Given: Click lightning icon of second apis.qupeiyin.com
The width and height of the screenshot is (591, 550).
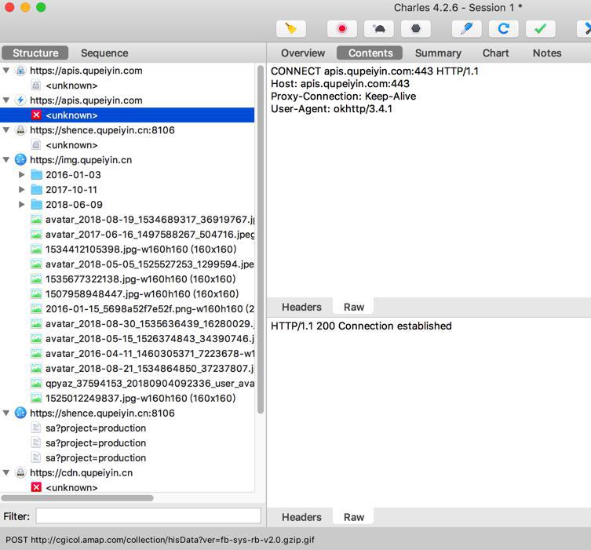Looking at the screenshot, I should (20, 100).
